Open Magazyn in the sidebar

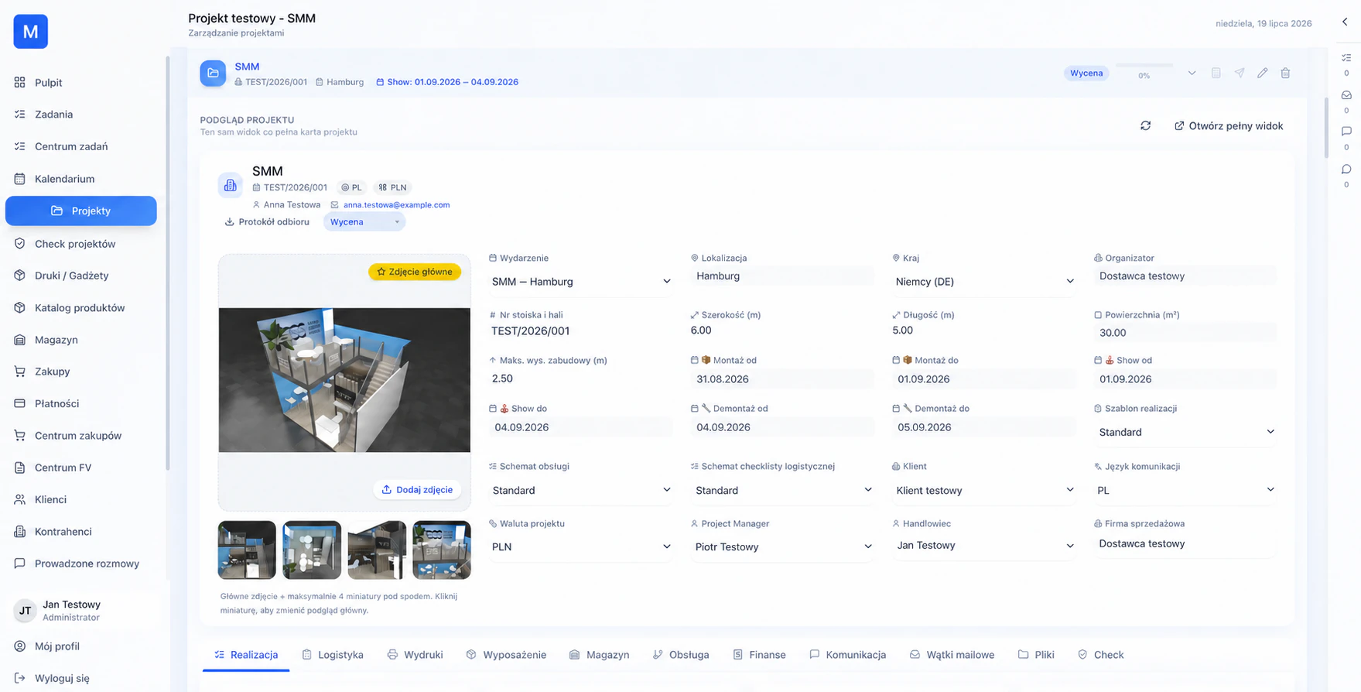pyautogui.click(x=83, y=339)
